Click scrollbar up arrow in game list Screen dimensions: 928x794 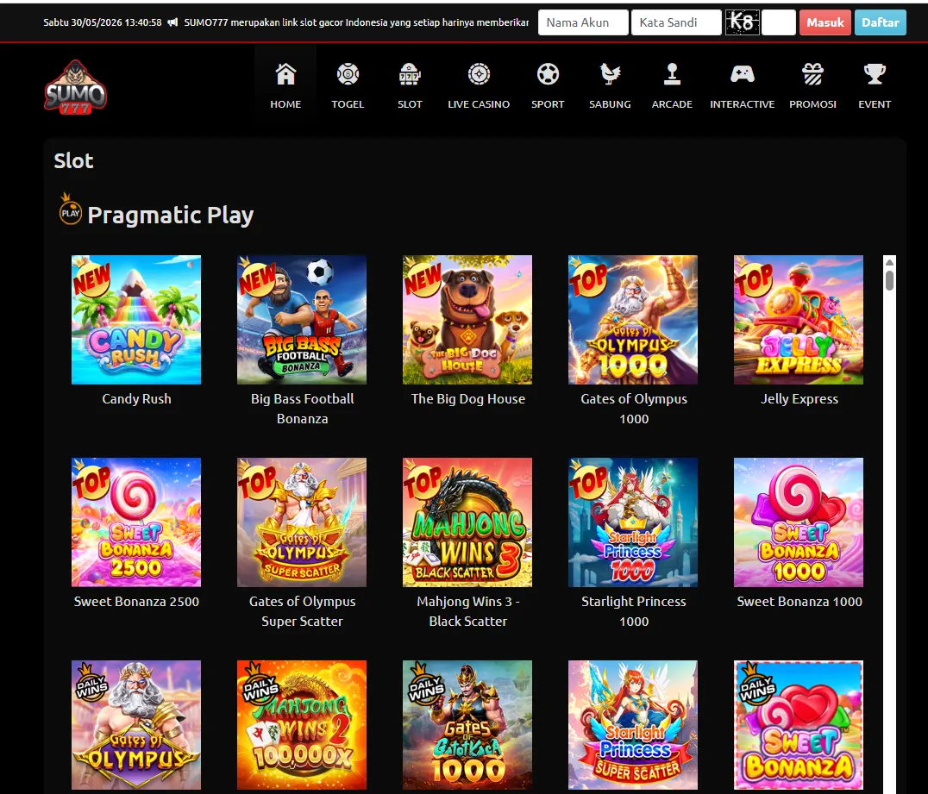point(889,262)
